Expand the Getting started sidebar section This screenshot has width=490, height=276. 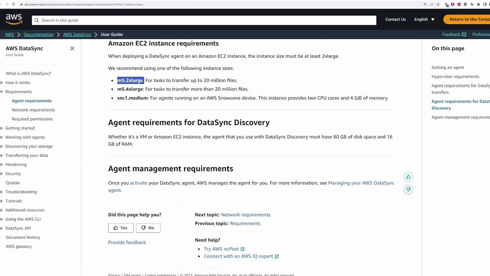pyautogui.click(x=2, y=128)
